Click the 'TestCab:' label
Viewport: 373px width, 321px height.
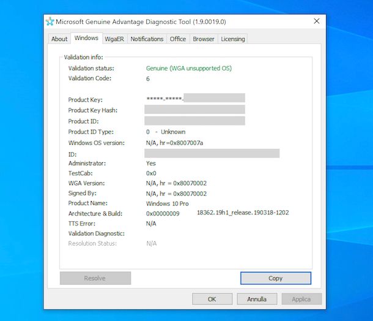[80, 173]
